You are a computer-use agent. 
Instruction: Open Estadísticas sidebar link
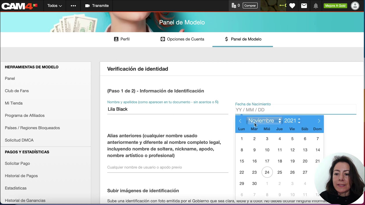[16, 188]
